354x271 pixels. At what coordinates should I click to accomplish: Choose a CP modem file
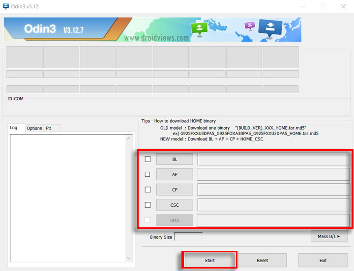(175, 190)
